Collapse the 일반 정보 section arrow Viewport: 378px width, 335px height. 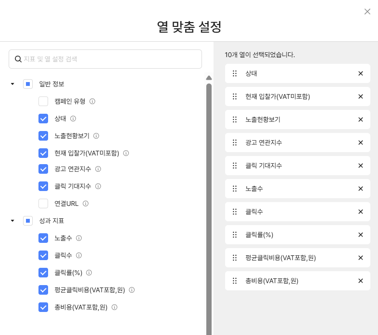[13, 84]
